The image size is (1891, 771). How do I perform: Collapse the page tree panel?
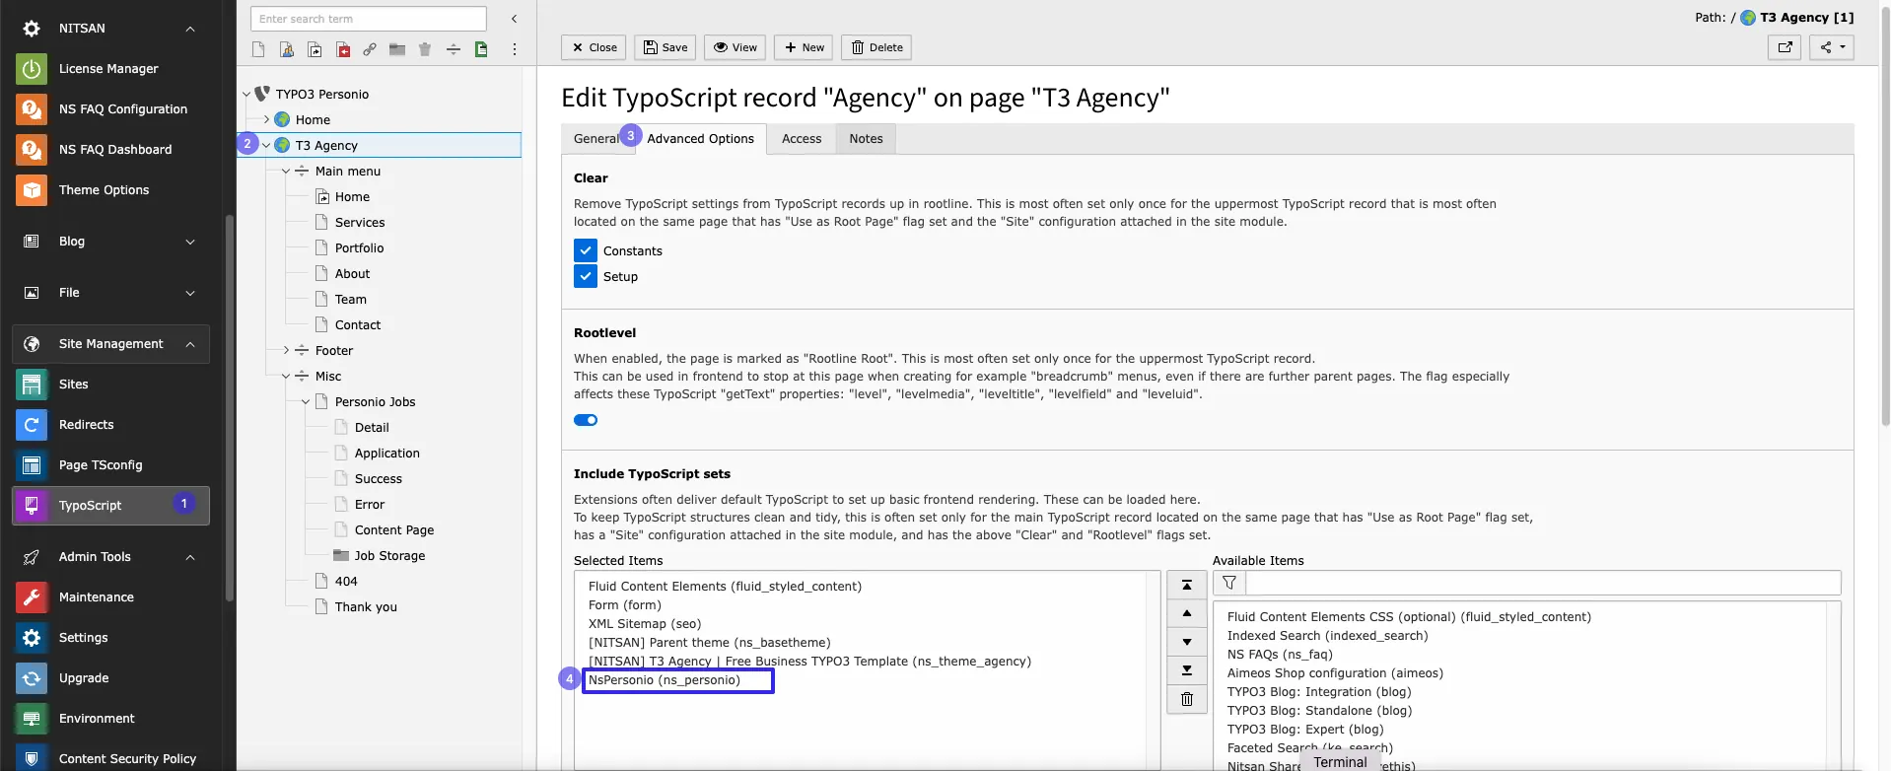(x=514, y=19)
